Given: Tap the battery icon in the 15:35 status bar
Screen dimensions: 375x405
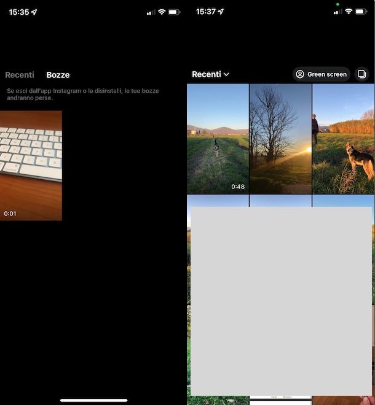Looking at the screenshot, I should point(174,12).
